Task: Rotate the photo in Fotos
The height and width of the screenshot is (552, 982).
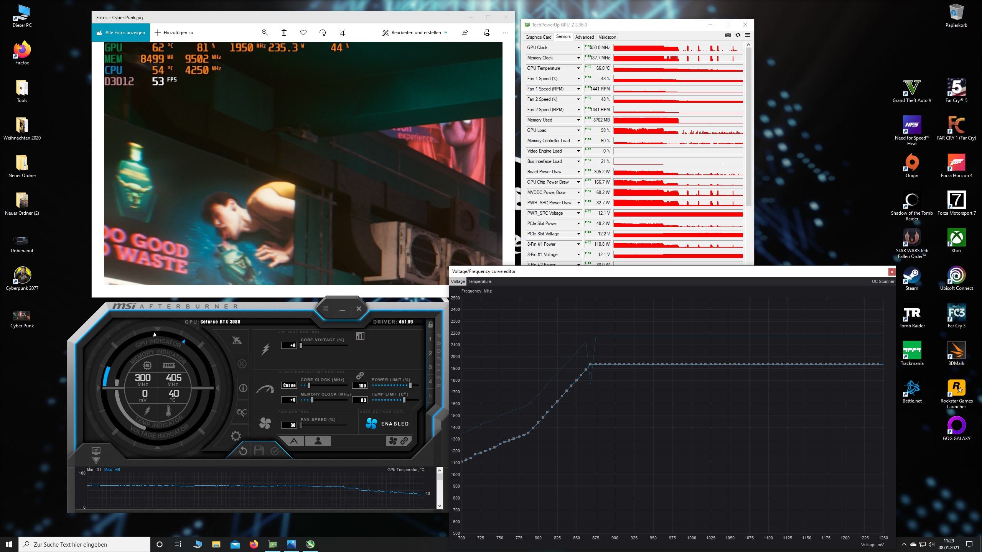Action: pos(323,33)
